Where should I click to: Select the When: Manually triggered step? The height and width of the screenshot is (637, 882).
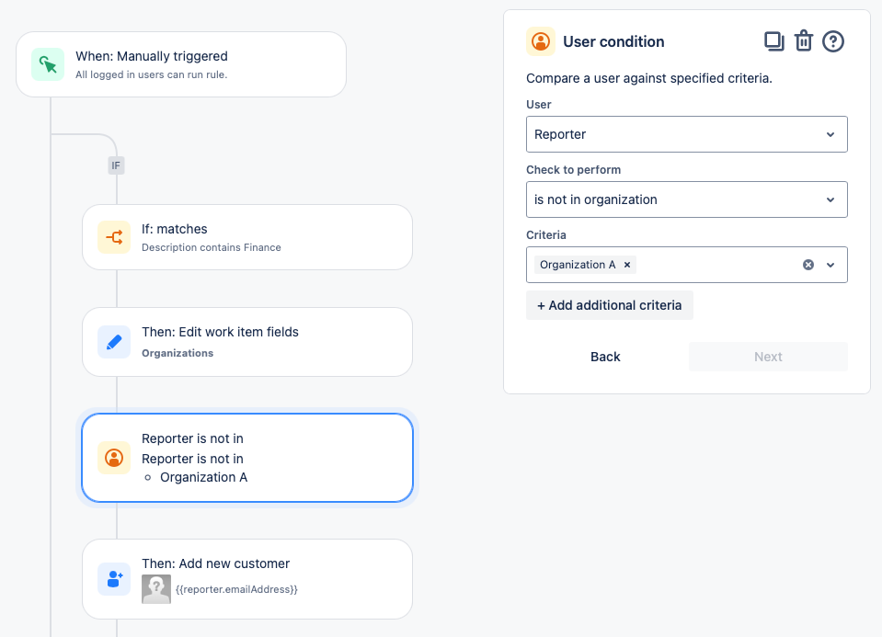pos(181,64)
